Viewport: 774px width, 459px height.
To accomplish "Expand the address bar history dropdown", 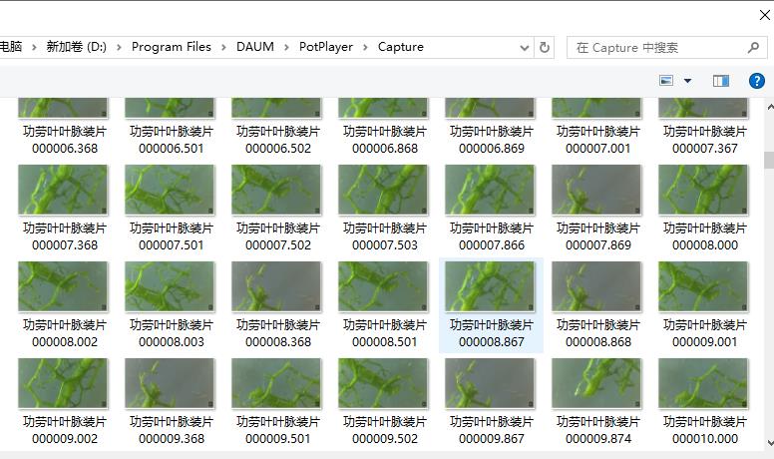I will (525, 47).
